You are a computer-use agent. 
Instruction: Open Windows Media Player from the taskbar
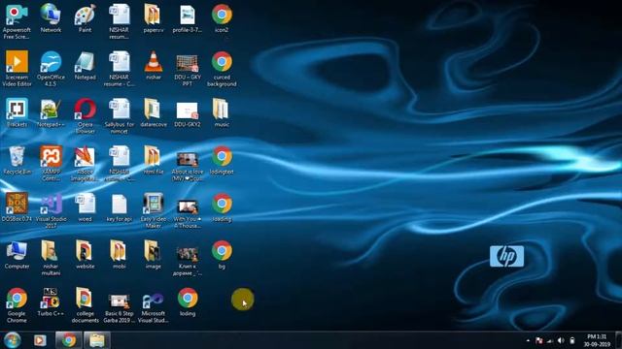(x=40, y=340)
